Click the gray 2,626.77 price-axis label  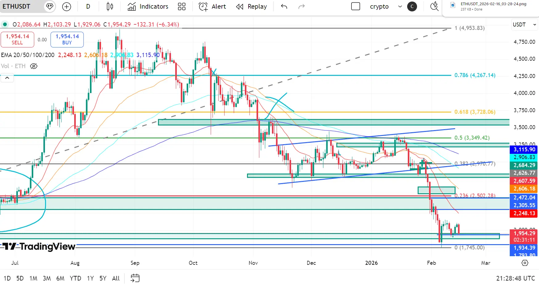[x=524, y=173]
